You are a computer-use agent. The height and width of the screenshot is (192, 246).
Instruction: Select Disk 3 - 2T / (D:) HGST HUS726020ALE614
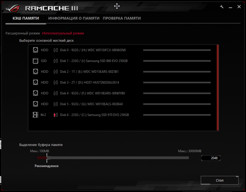(x=90, y=83)
